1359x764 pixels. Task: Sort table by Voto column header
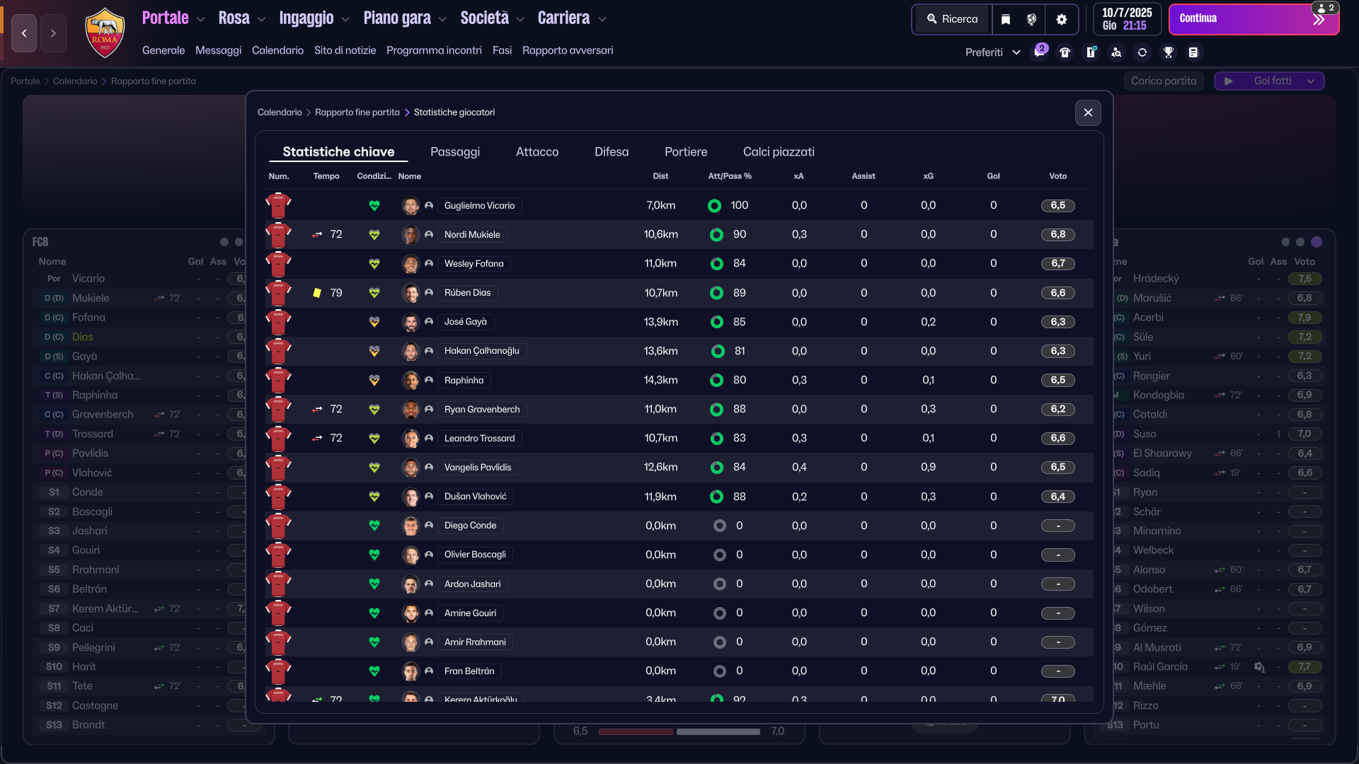pyautogui.click(x=1057, y=176)
